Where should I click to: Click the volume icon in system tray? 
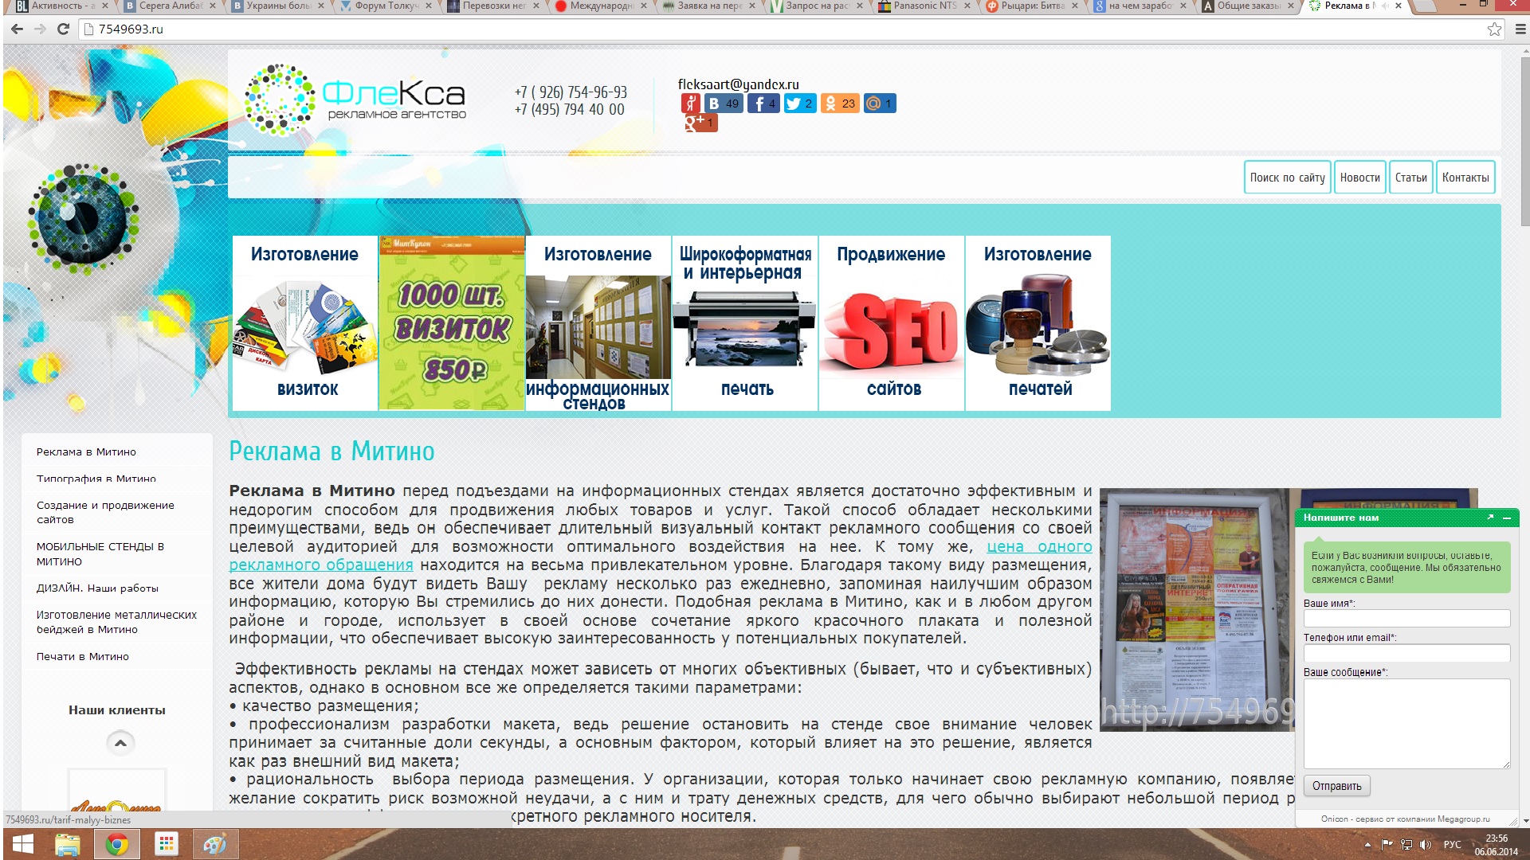[x=1426, y=845]
